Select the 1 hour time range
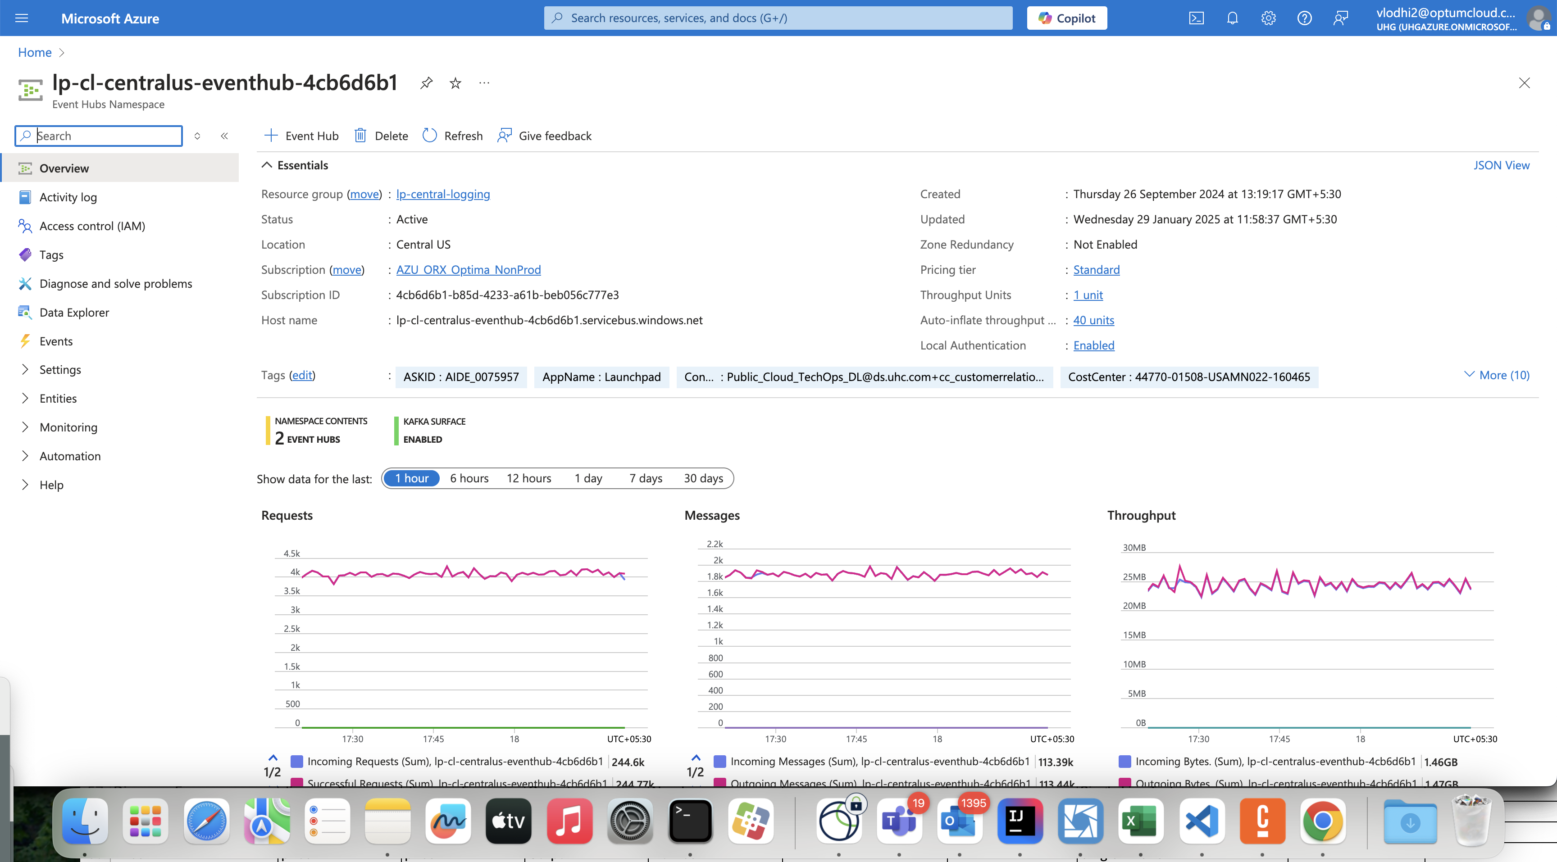The width and height of the screenshot is (1557, 862). pyautogui.click(x=412, y=478)
